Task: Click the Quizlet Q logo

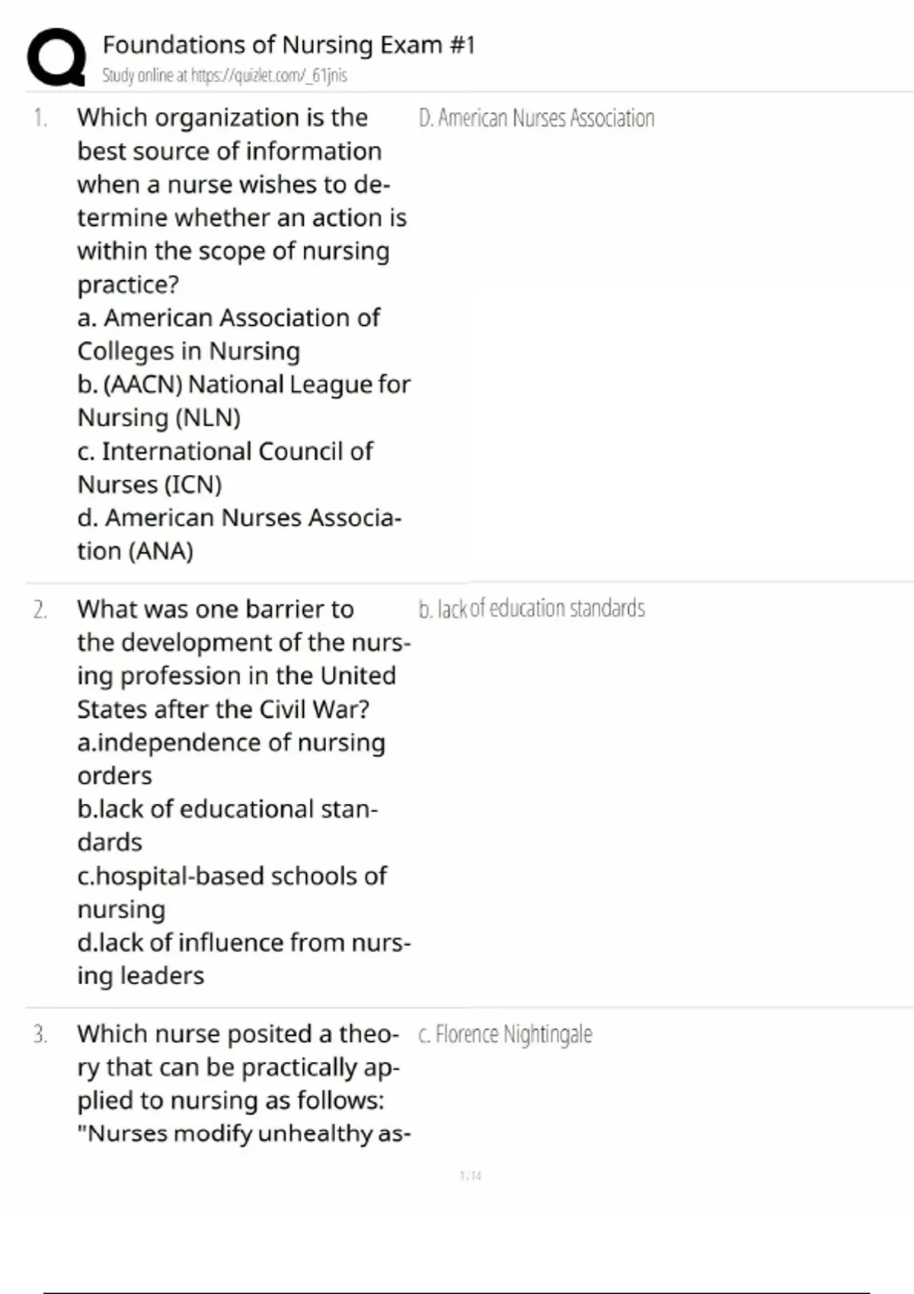Action: point(56,57)
